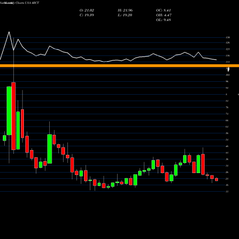This screenshot has height=239, width=239.
Task: Click the 'OL: 9.48' value
Action: click(163, 20)
